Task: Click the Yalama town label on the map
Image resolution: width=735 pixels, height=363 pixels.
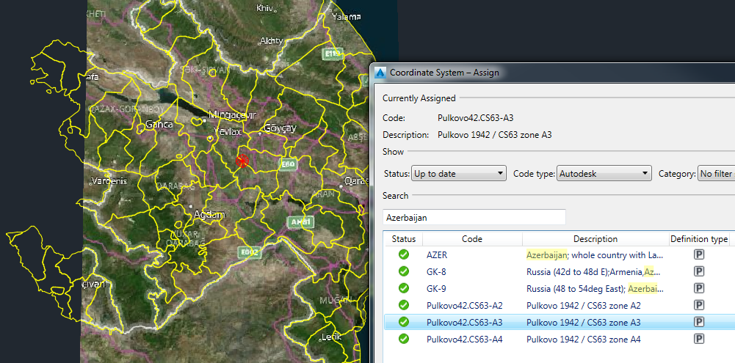Action: click(x=347, y=17)
